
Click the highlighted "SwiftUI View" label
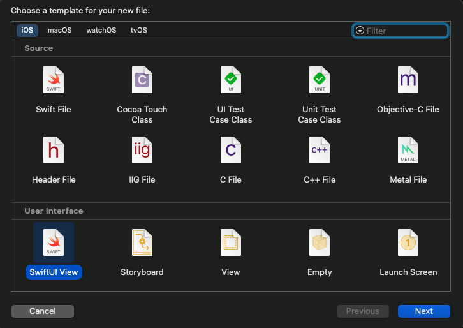tap(54, 272)
